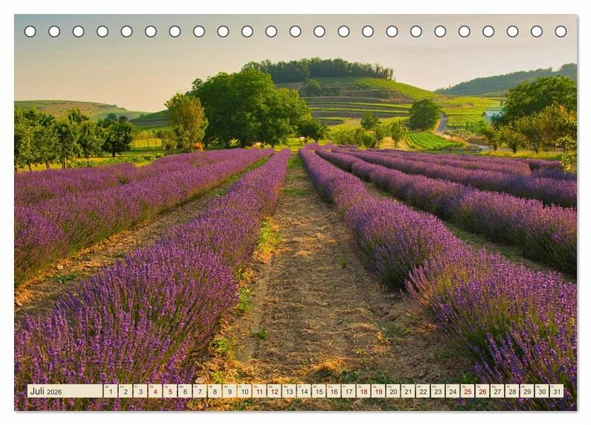Click red Sunday date 5

[x=169, y=392]
